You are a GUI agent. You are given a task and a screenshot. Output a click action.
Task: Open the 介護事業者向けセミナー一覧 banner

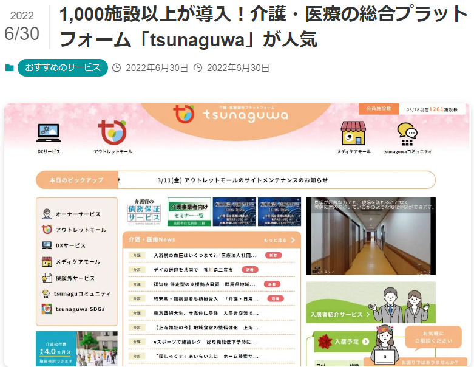click(x=189, y=212)
